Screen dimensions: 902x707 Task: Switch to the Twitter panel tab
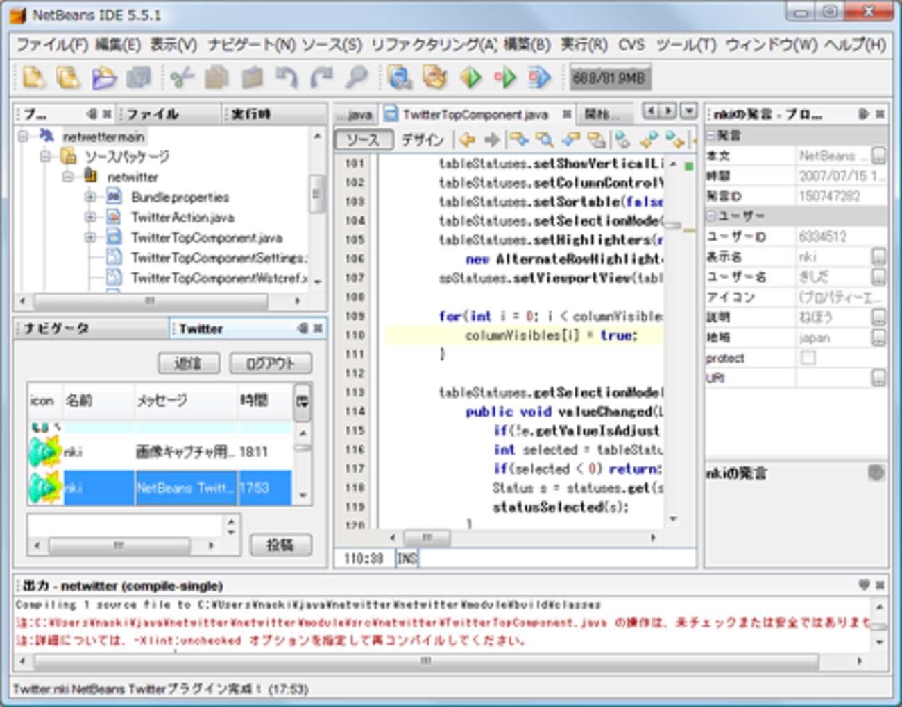(201, 329)
